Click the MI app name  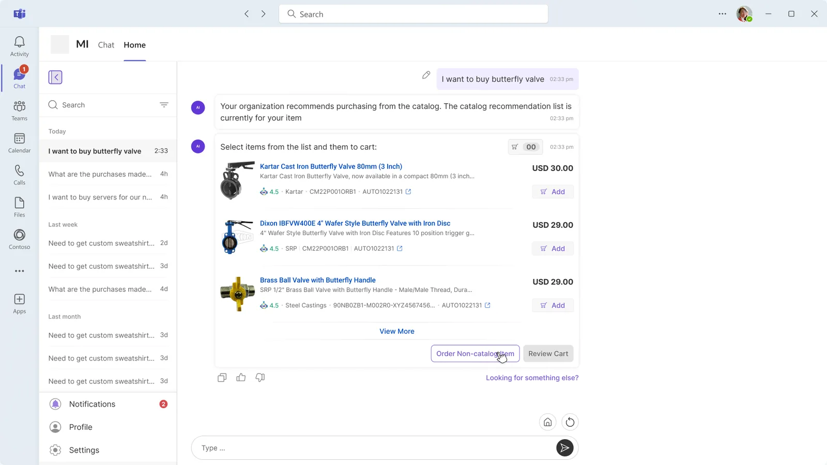(82, 44)
